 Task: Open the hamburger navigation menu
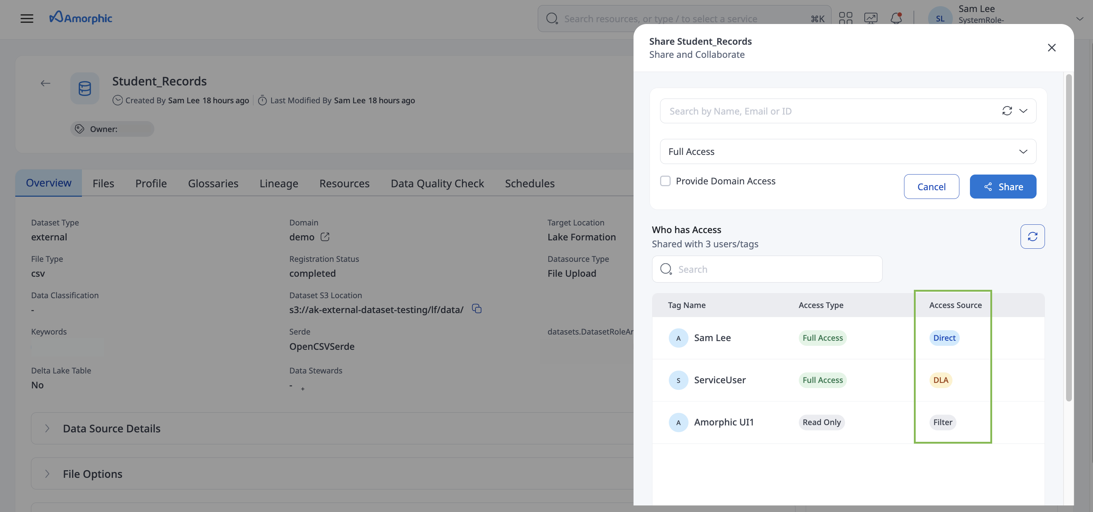(x=27, y=18)
